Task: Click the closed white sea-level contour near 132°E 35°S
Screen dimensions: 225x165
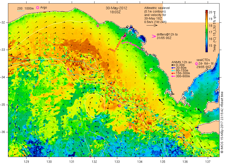Action: click(x=95, y=105)
